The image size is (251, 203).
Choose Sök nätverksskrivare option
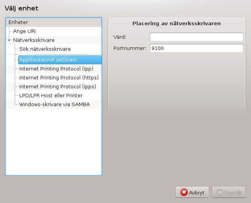pos(45,49)
